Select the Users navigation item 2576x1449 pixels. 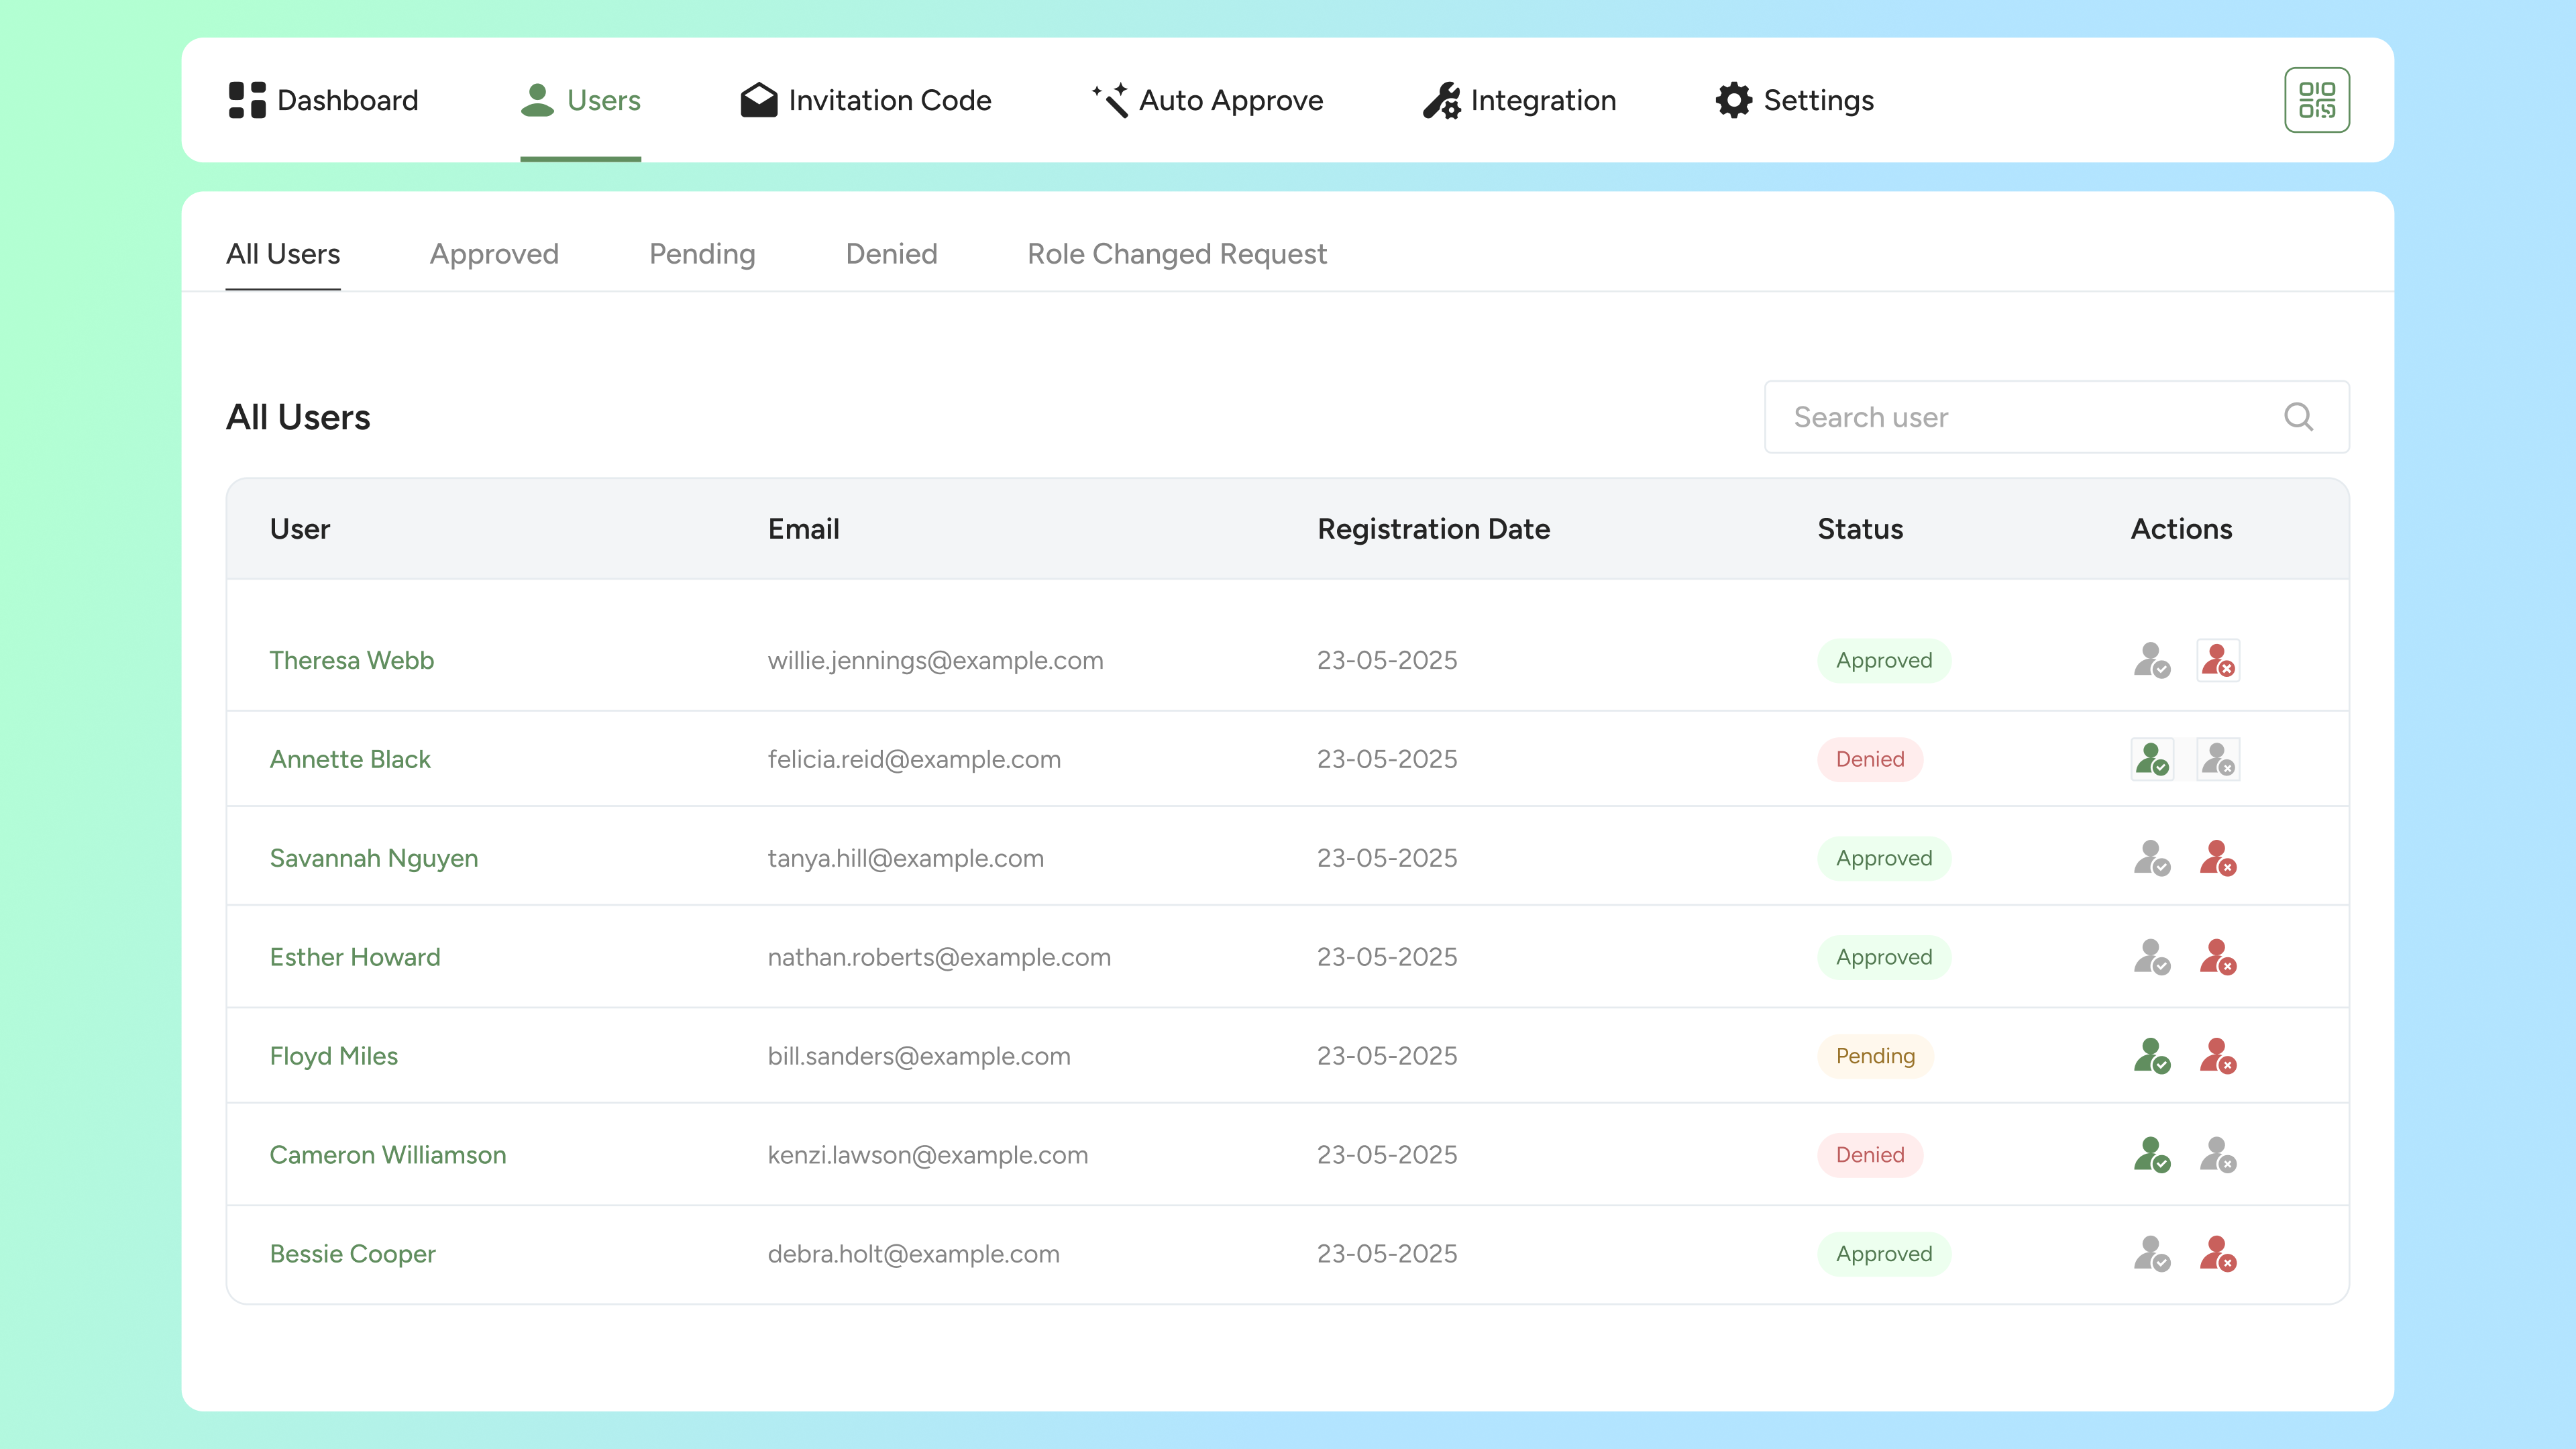(580, 100)
